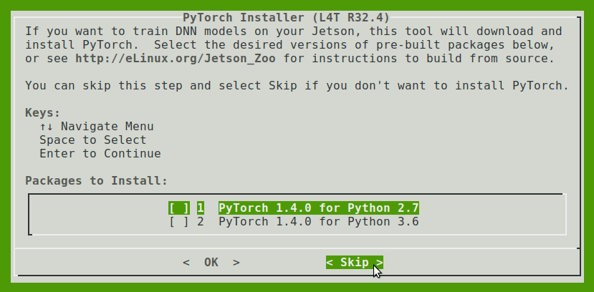Click the OK button
594x292 pixels.
(211, 263)
